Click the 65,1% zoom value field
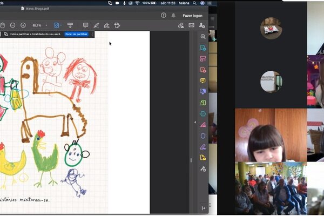324x216 pixels. click(37, 25)
